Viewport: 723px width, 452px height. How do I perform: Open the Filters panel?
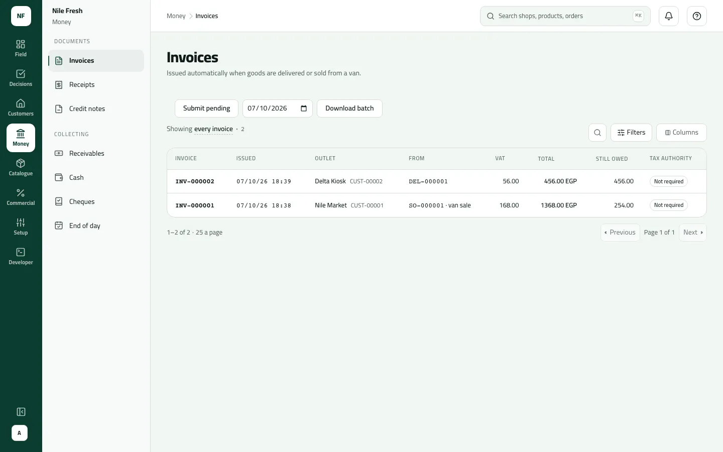pyautogui.click(x=631, y=133)
